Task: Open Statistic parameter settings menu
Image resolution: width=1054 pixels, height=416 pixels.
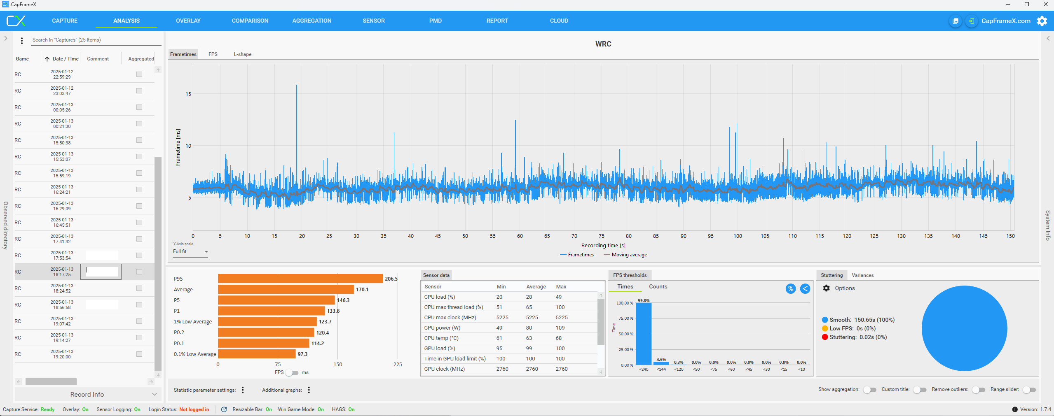Action: point(243,390)
